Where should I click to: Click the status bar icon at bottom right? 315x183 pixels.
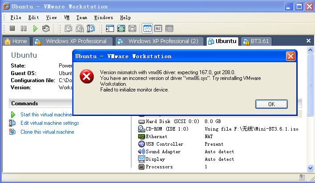pyautogui.click(x=302, y=177)
